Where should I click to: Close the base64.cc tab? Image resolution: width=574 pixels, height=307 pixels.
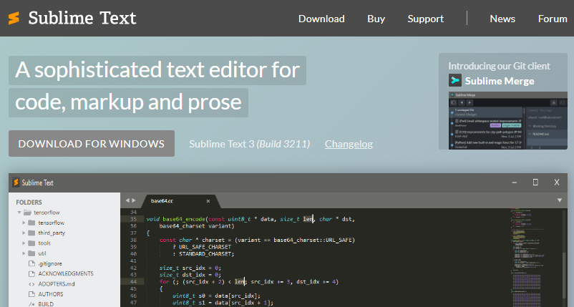click(208, 201)
